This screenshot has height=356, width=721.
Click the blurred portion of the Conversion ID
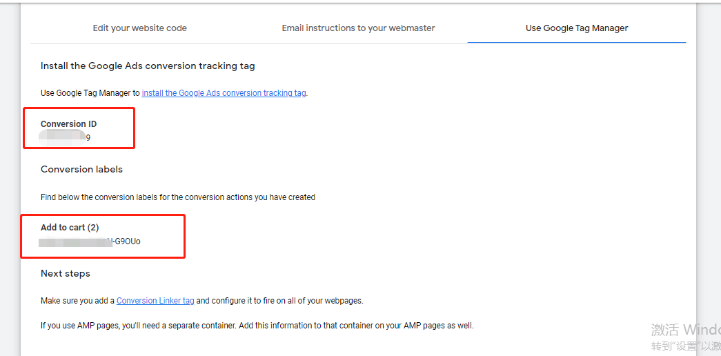(x=63, y=137)
